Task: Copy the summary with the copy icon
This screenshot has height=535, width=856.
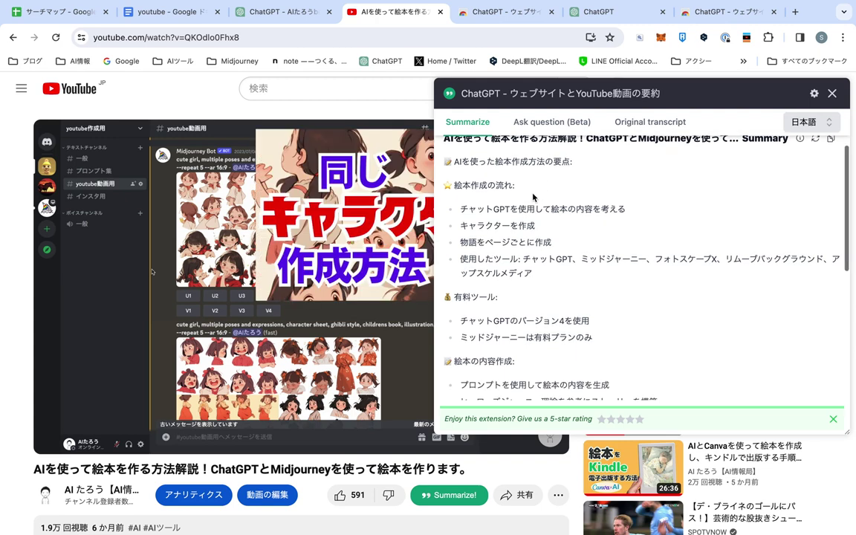Action: pyautogui.click(x=831, y=138)
